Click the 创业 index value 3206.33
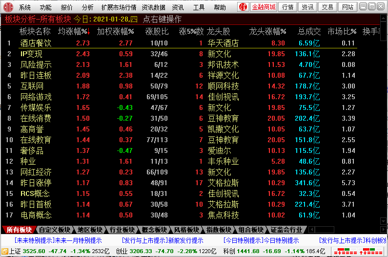The image size is (388, 257). coord(141,251)
